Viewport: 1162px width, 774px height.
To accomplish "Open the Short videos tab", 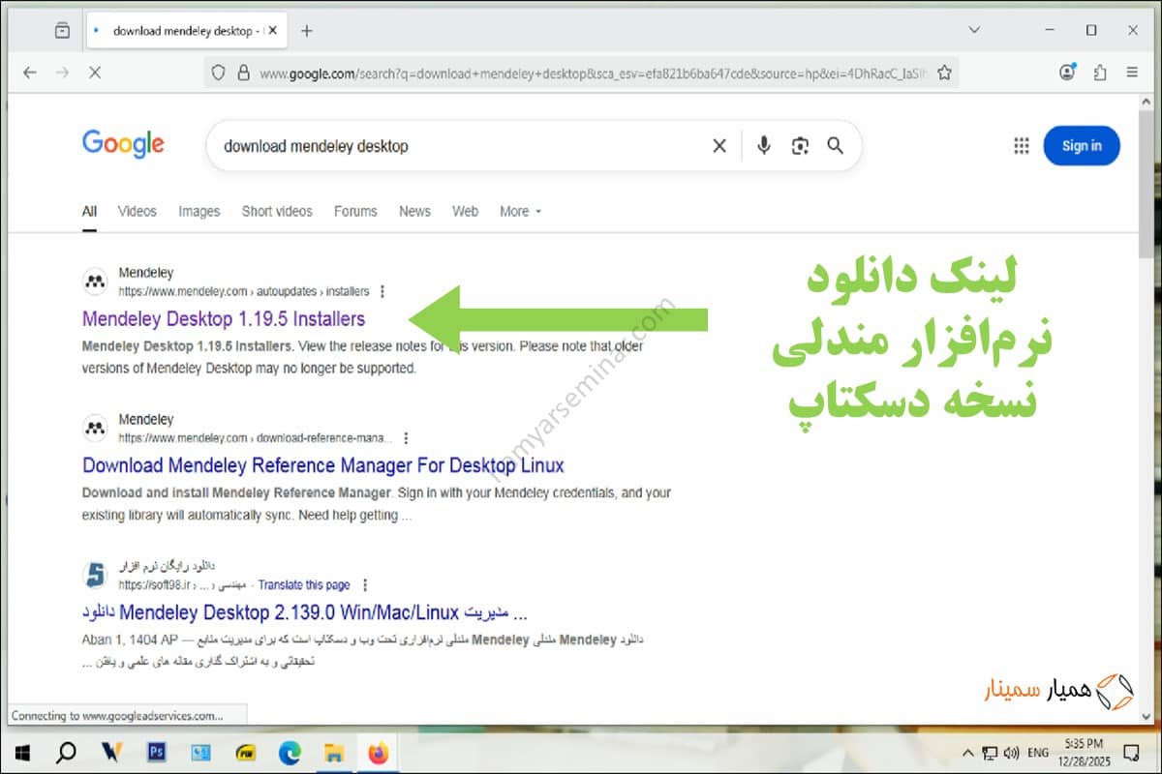I will (277, 211).
